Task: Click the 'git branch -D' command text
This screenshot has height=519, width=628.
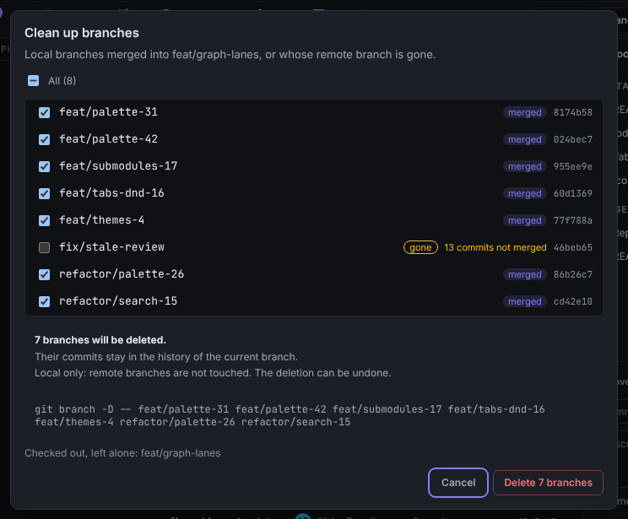Action: (x=290, y=416)
